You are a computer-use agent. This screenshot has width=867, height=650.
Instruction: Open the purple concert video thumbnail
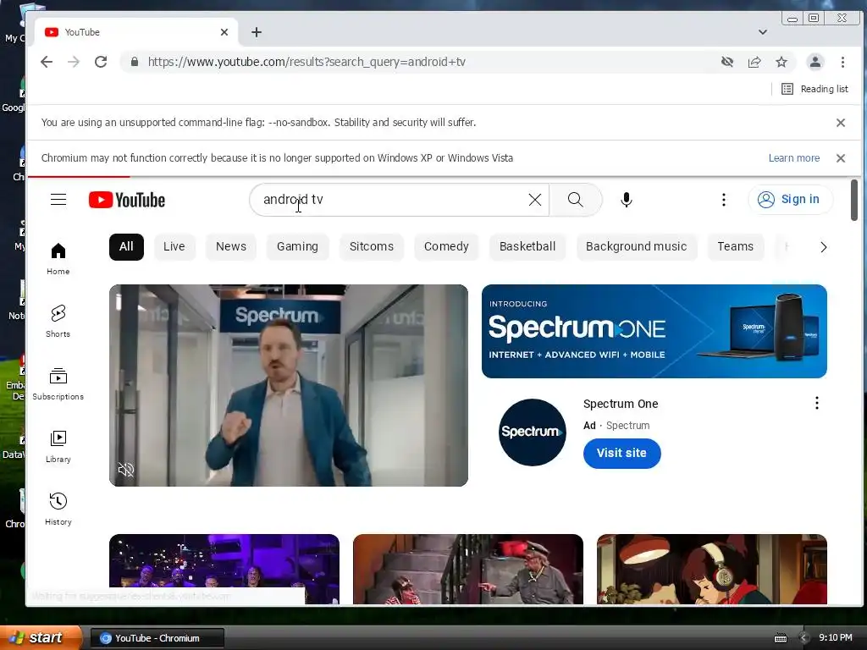click(224, 569)
